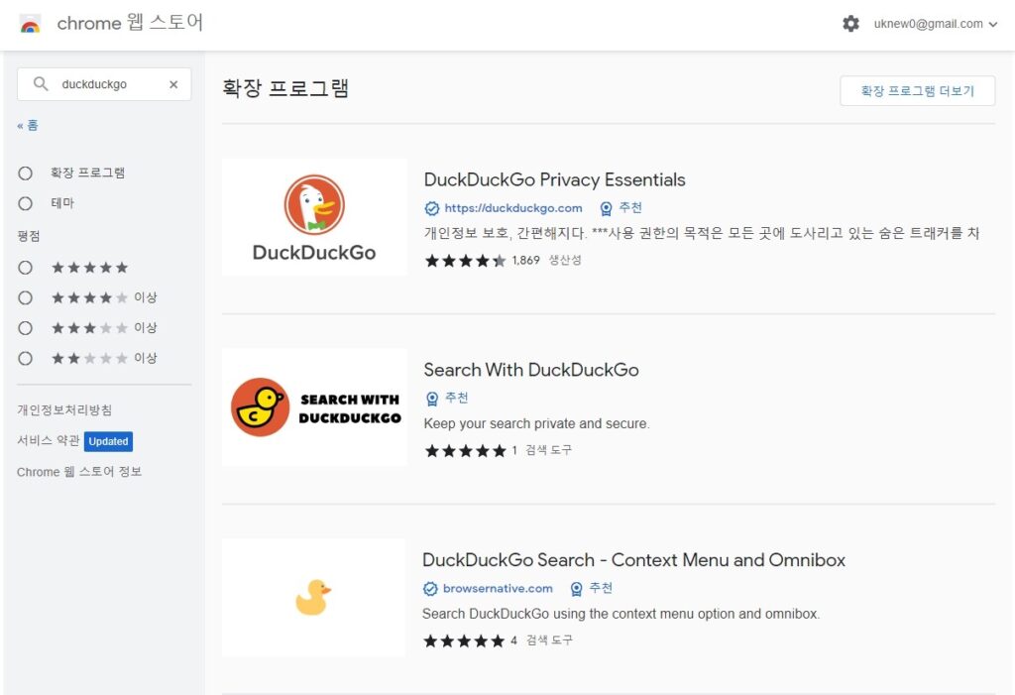Open DuckDuckGo Search - Context Menu and Omnibox title
The image size is (1015, 695).
633,559
